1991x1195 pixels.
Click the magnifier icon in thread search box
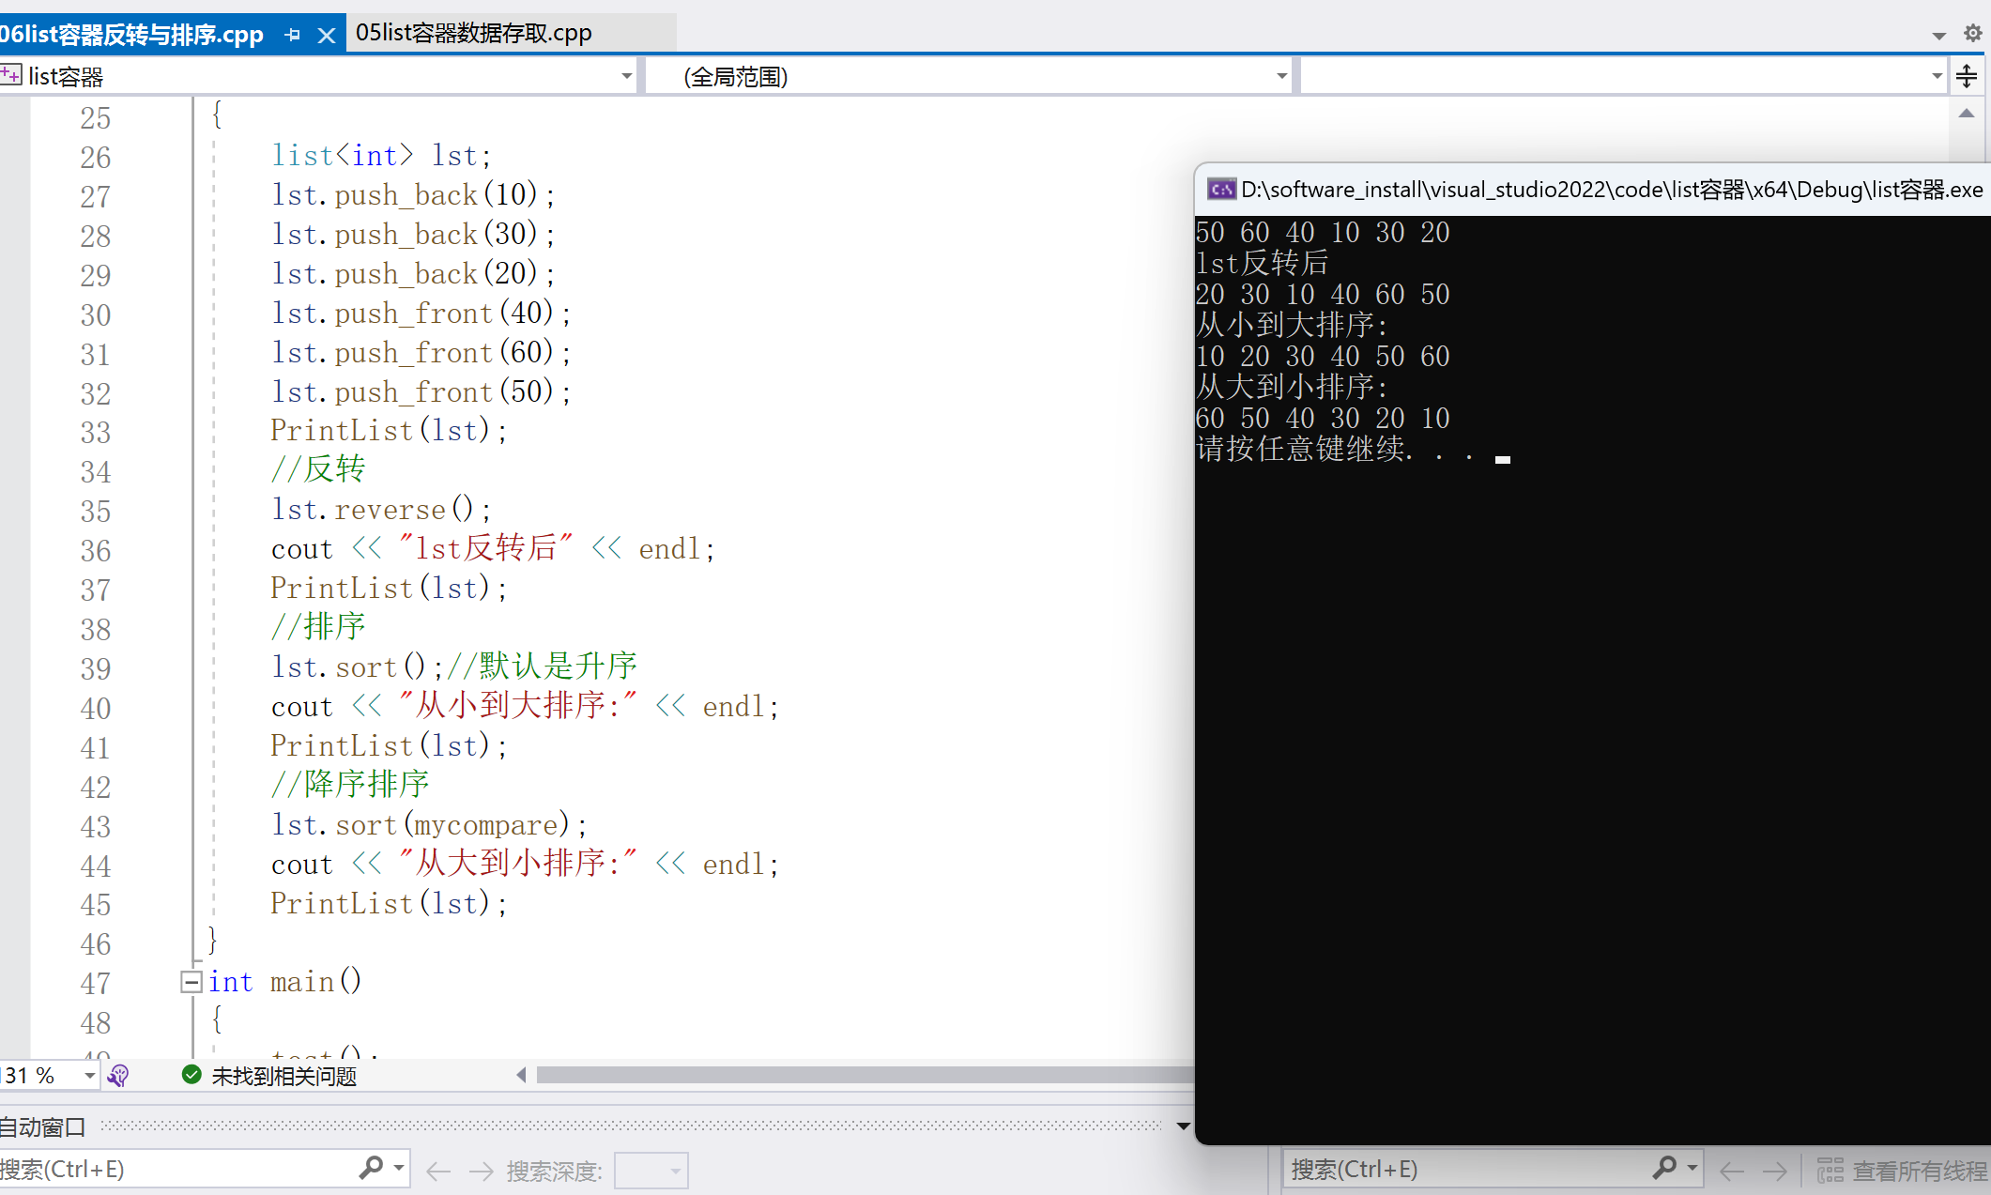[x=1666, y=1169]
